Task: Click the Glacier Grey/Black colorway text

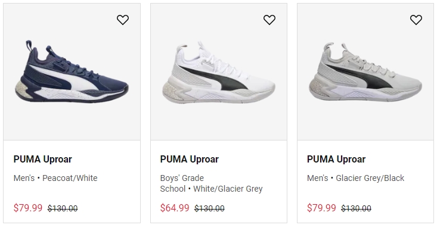Action: [x=370, y=178]
